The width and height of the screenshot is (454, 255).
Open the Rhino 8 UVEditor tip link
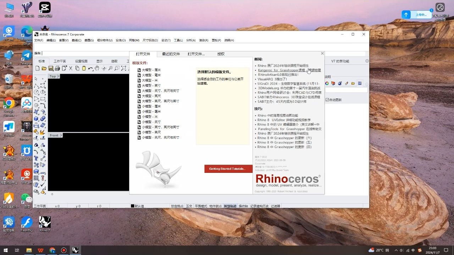click(284, 120)
